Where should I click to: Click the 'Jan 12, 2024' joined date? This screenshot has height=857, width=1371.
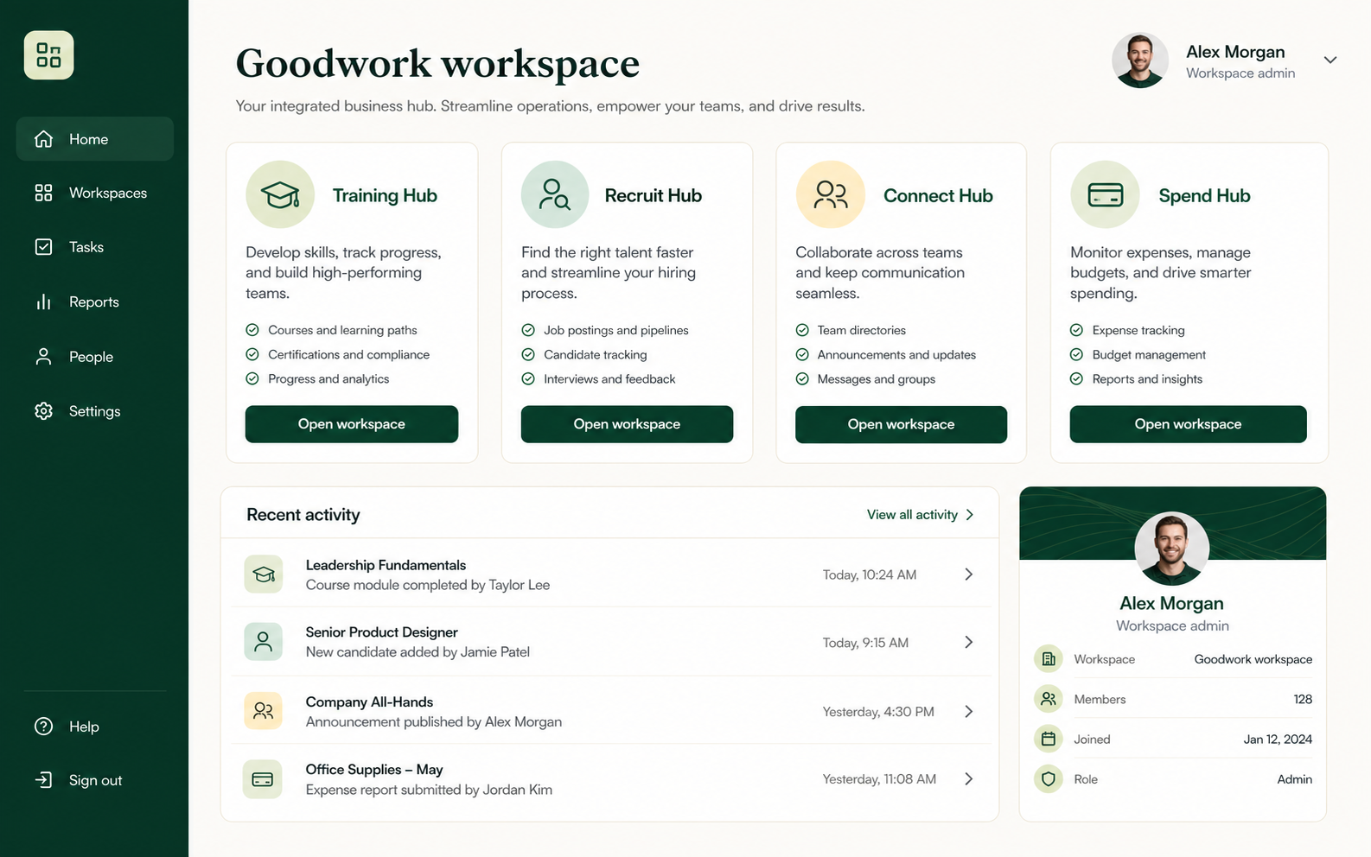pos(1278,740)
